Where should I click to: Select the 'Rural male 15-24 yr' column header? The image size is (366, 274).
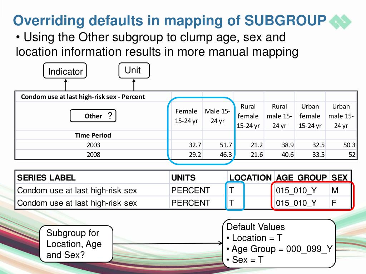279,116
